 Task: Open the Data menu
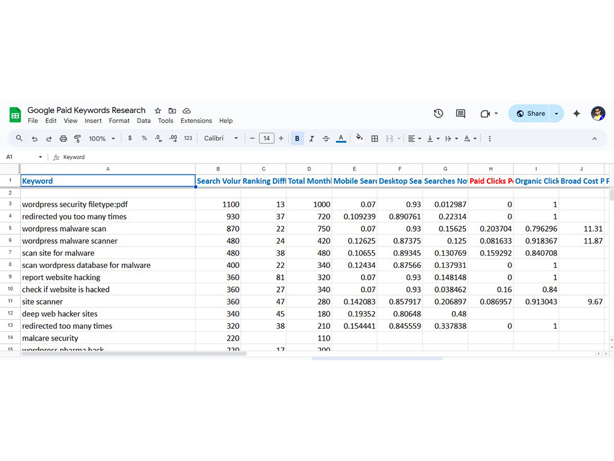144,120
